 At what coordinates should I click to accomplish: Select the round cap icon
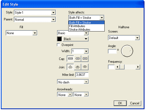77,59
